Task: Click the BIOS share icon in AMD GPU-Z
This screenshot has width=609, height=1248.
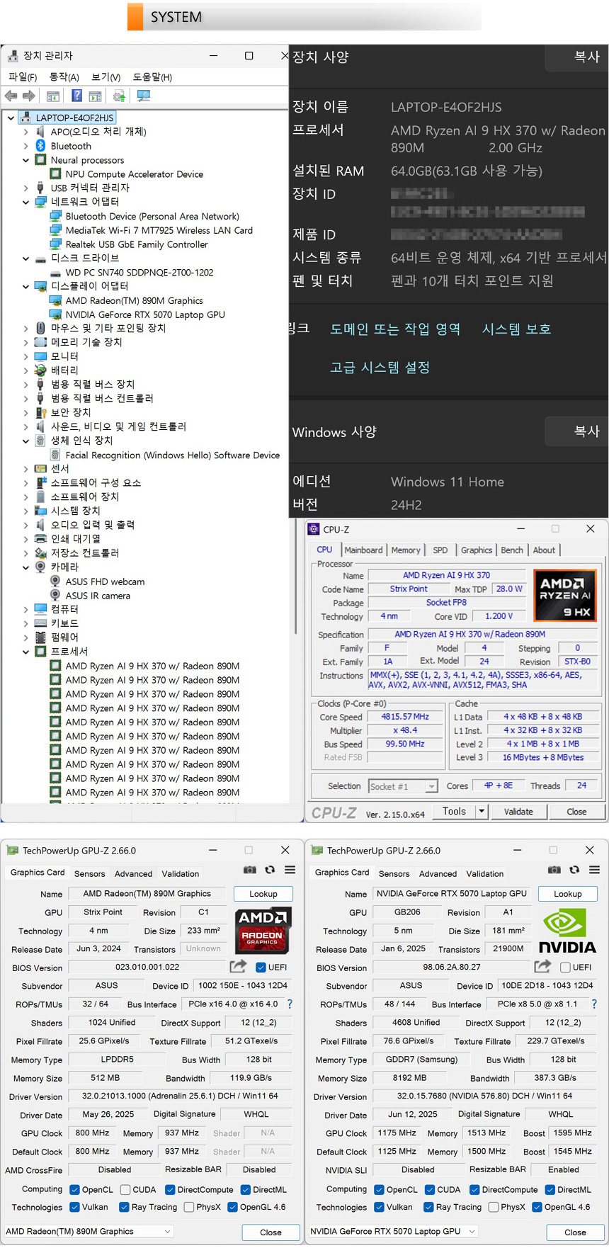Action: coord(239,966)
